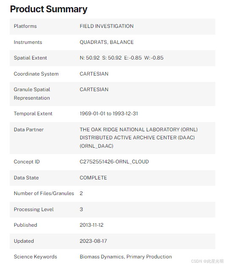Click the Granule Spatial Representation label
This screenshot has height=266, width=225.
pyautogui.click(x=32, y=94)
